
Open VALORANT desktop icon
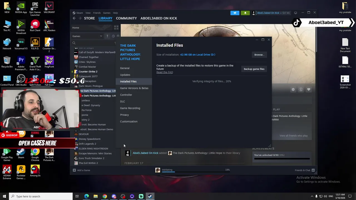[x=49, y=8]
